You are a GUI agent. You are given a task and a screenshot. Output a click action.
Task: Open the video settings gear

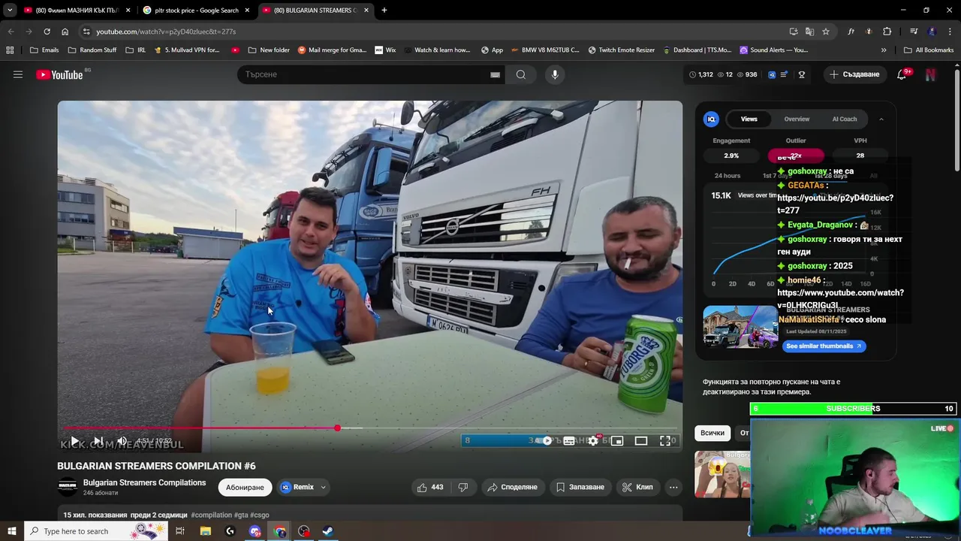click(593, 441)
